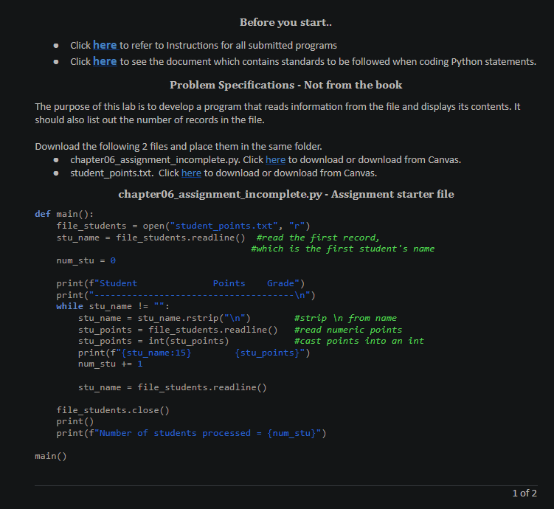Click 'The purpose of this lab' paragraph
The height and width of the screenshot is (509, 554).
pos(277,113)
